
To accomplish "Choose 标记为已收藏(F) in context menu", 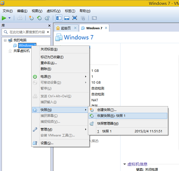I will pyautogui.click(x=60, y=57).
